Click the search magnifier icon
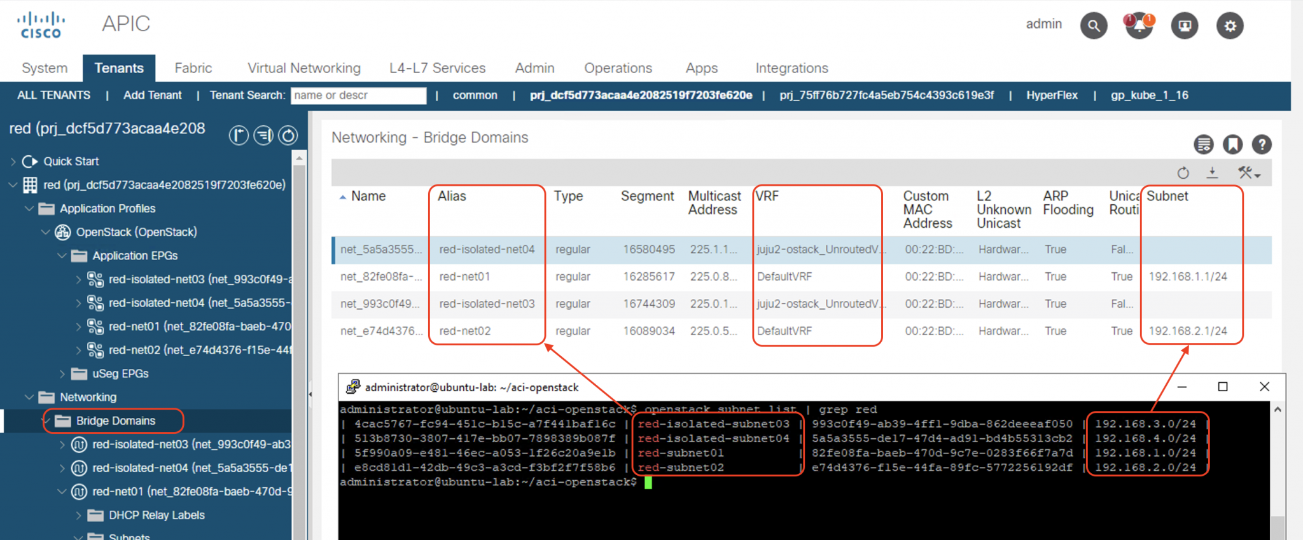 1094,25
